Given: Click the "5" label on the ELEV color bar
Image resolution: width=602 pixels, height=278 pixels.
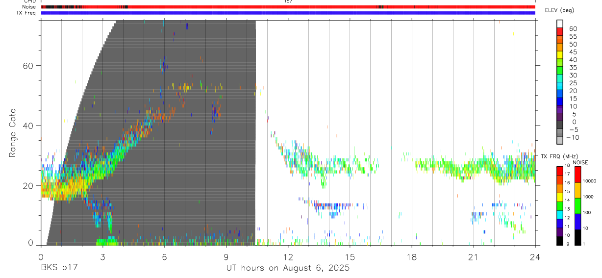Looking at the screenshot, I should coord(575,114).
